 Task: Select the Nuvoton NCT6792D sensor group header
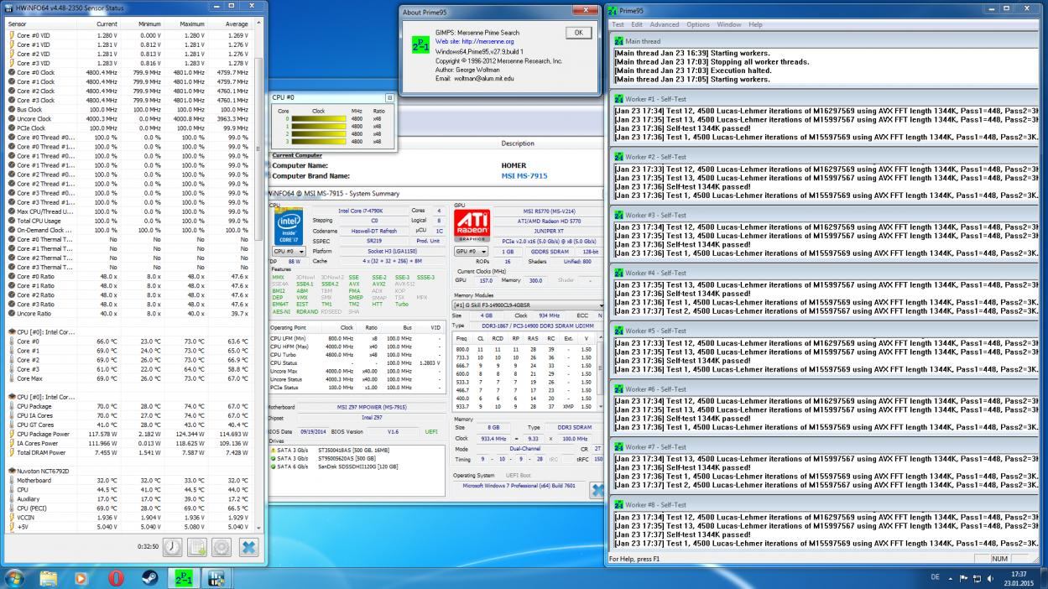point(130,471)
